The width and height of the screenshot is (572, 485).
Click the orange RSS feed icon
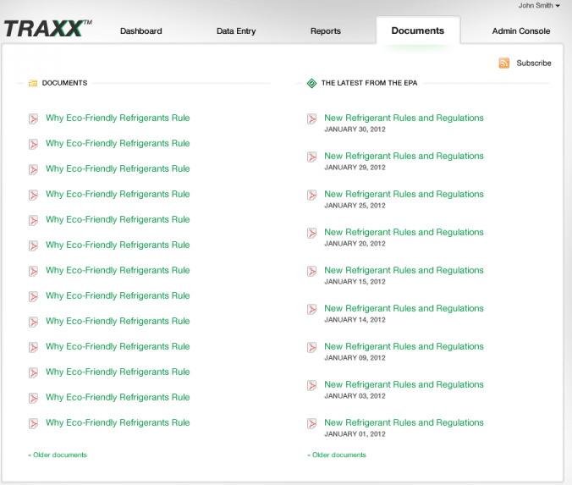[504, 63]
